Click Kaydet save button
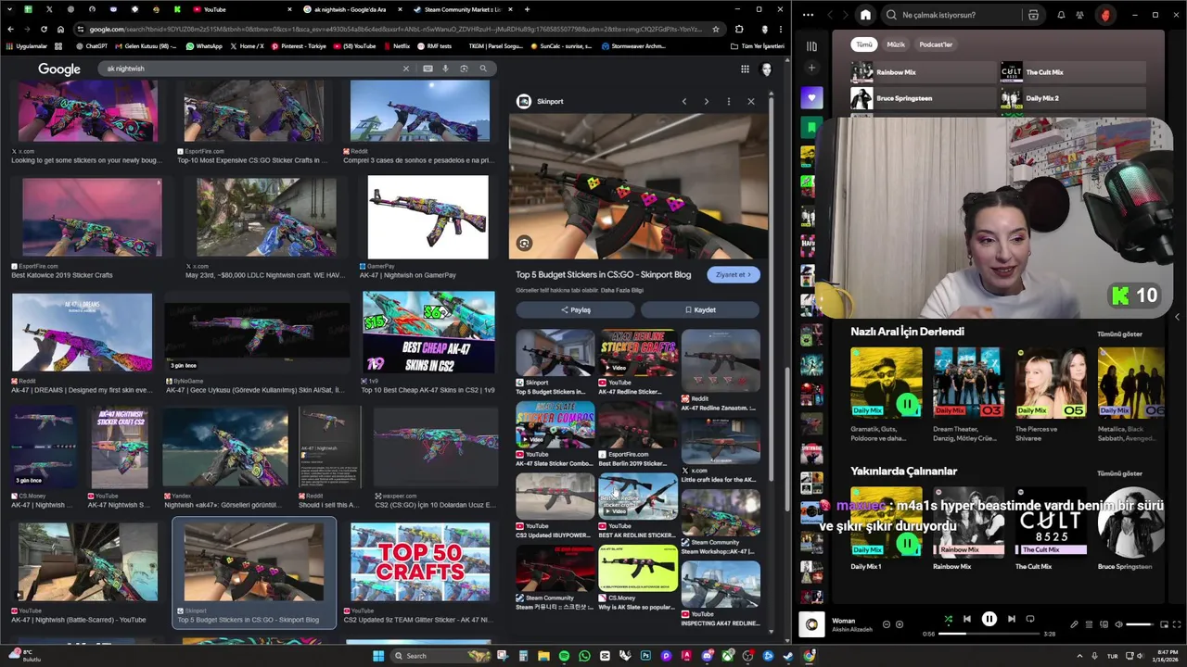The image size is (1187, 667). click(x=700, y=309)
